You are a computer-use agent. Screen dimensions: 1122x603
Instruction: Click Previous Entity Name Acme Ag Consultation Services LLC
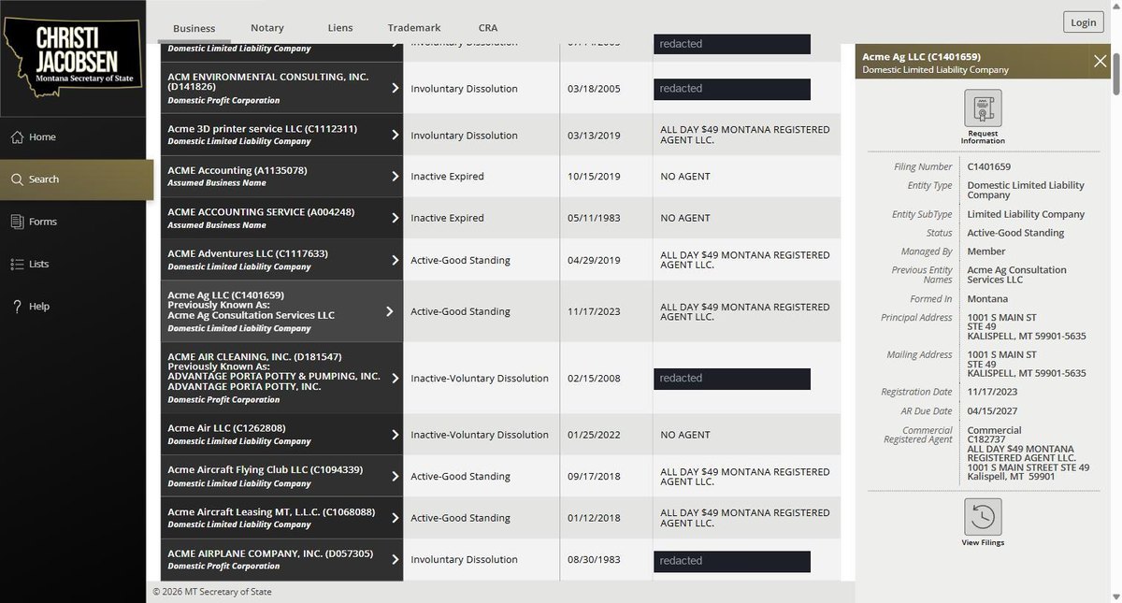tap(1016, 275)
